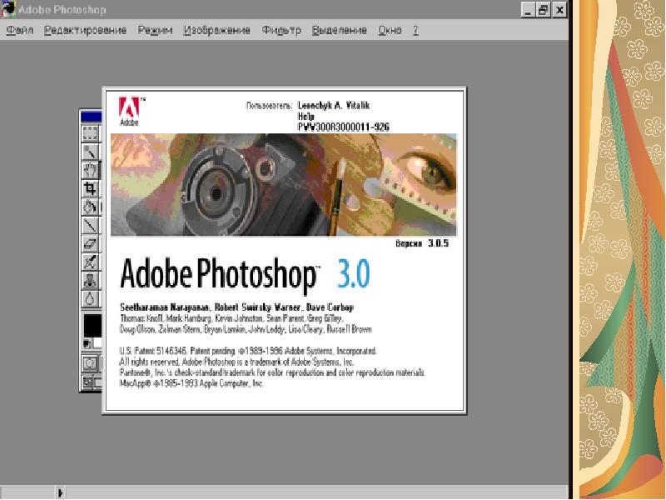Open the Изображение menu

pos(216,30)
